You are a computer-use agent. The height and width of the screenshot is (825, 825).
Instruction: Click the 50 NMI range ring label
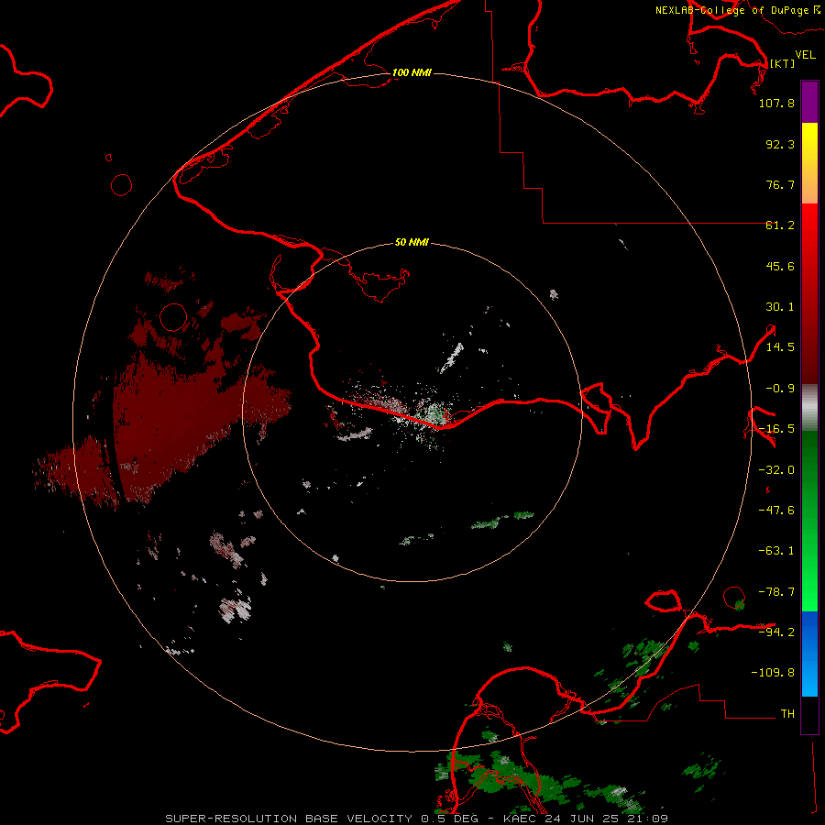412,242
